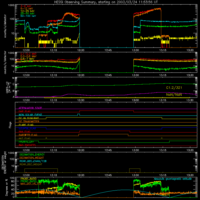Click the SC_TRANSMITTER flag label
This screenshot has width=200, height=200.
point(29,121)
